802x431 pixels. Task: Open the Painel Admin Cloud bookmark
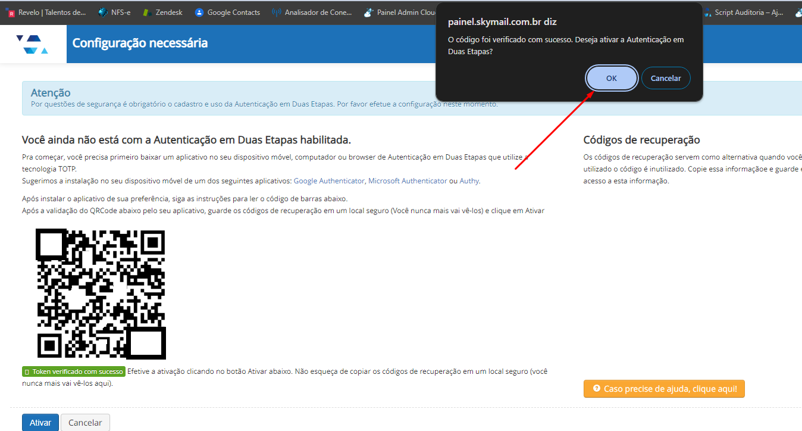tap(400, 12)
